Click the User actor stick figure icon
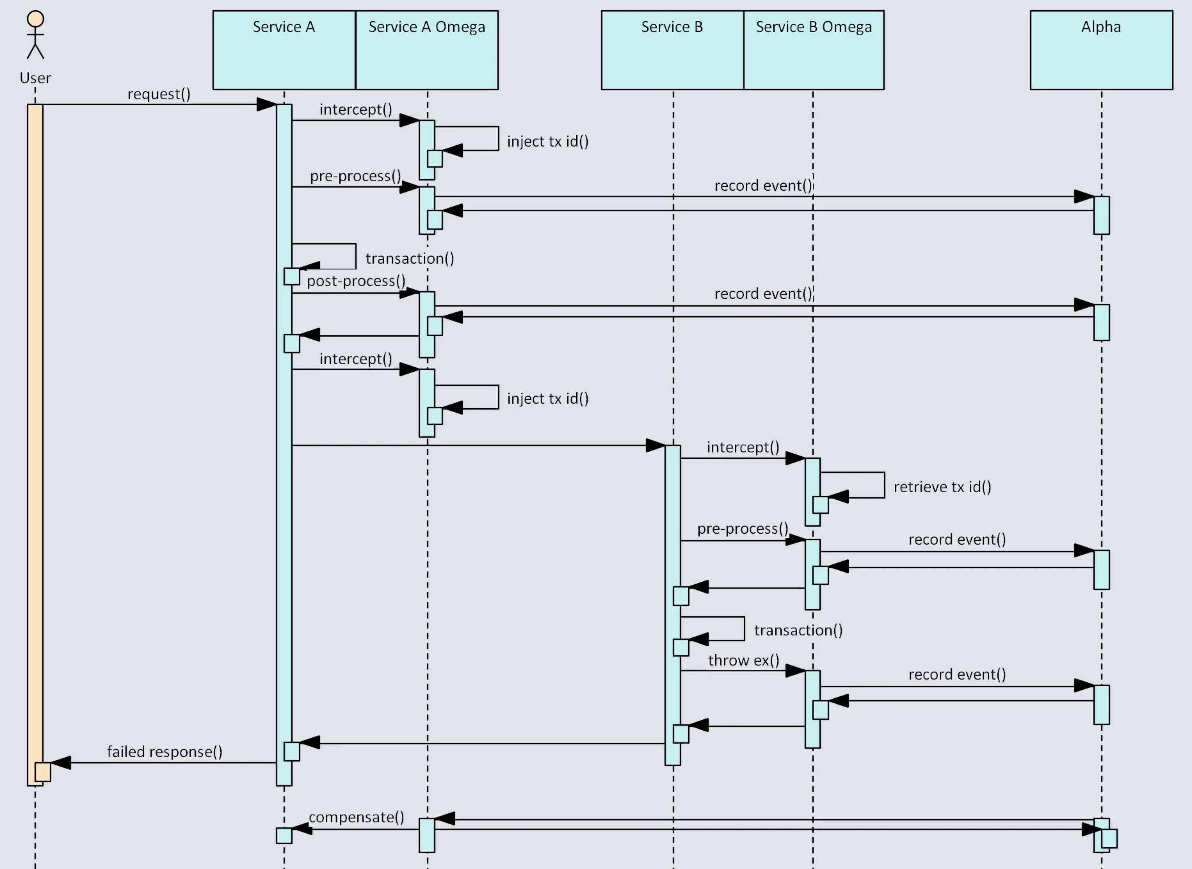 [35, 35]
